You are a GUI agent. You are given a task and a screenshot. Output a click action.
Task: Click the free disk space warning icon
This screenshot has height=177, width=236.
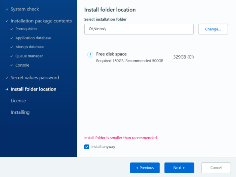90,55
